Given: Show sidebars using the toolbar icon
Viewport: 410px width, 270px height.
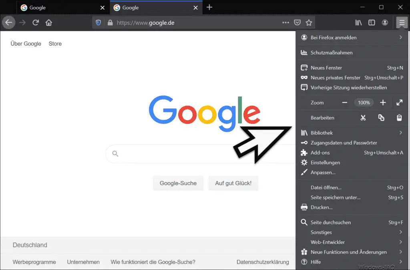Looking at the screenshot, I should pos(372,23).
